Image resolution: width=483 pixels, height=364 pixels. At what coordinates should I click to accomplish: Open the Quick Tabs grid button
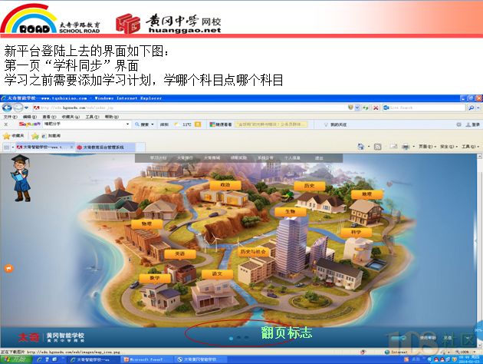pos(6,147)
